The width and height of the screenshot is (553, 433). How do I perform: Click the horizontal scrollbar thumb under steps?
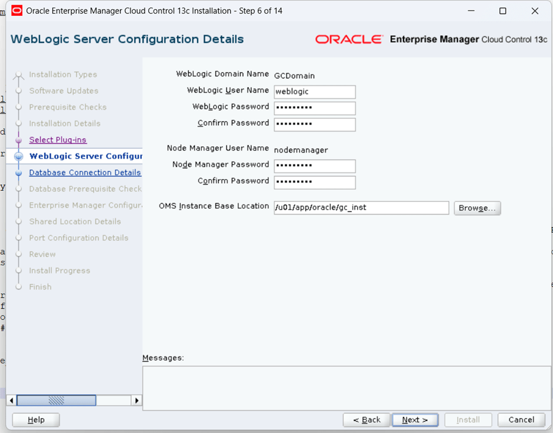[56, 401]
